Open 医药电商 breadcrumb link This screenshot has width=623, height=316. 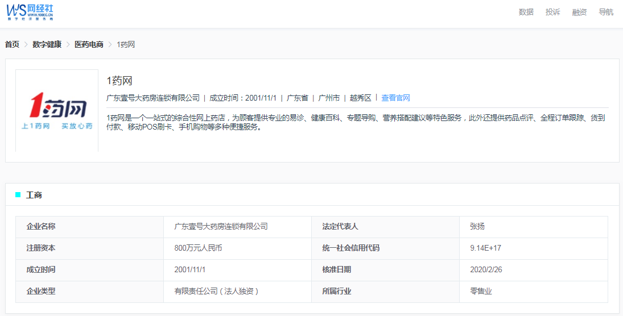(89, 44)
